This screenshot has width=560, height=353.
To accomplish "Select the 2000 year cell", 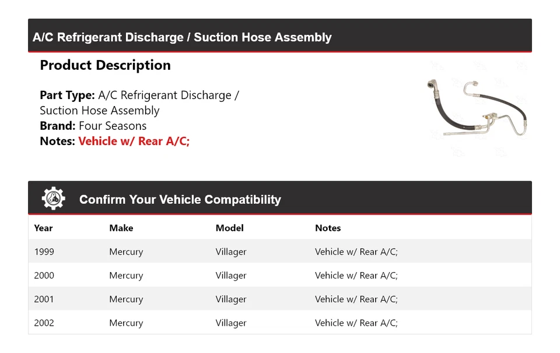I will (44, 276).
